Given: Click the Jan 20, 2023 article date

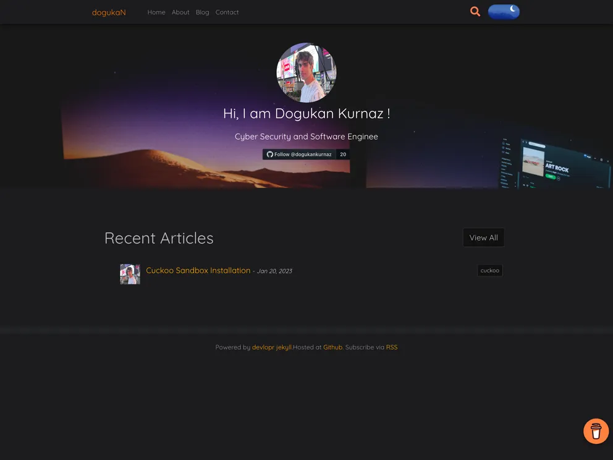Looking at the screenshot, I should [x=274, y=271].
